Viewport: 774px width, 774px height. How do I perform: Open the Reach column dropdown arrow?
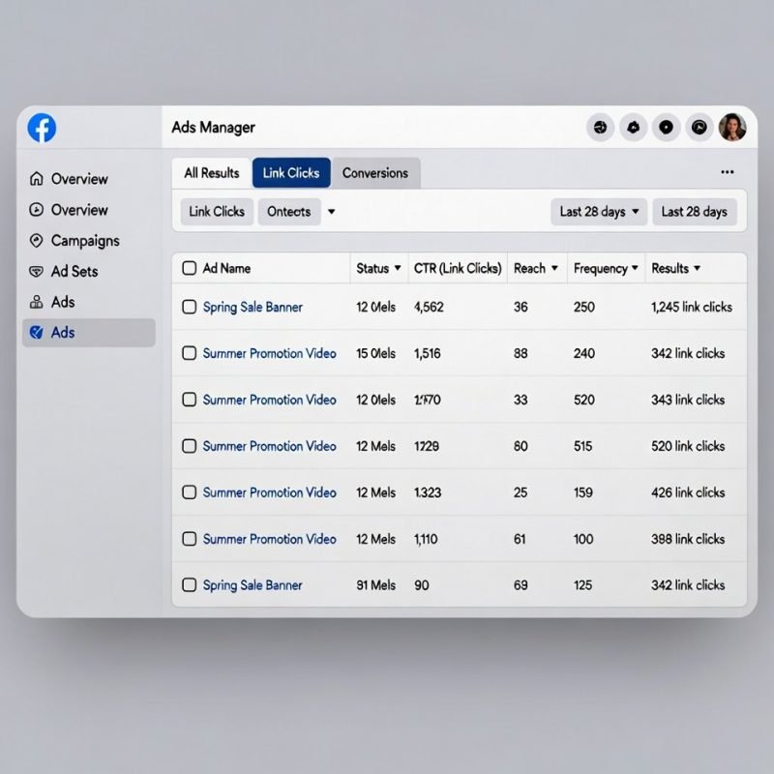point(554,268)
